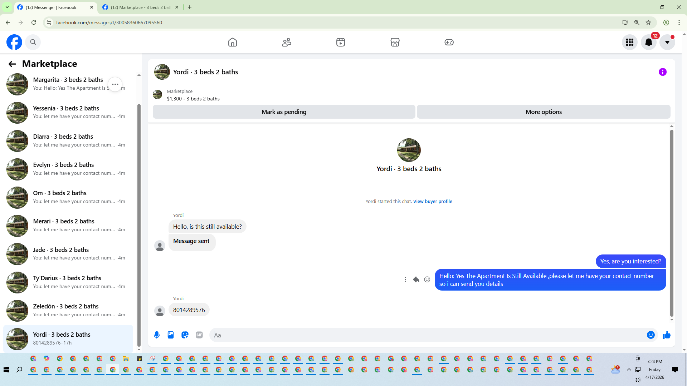
Task: Toggle conversation information panel
Action: pos(662,72)
